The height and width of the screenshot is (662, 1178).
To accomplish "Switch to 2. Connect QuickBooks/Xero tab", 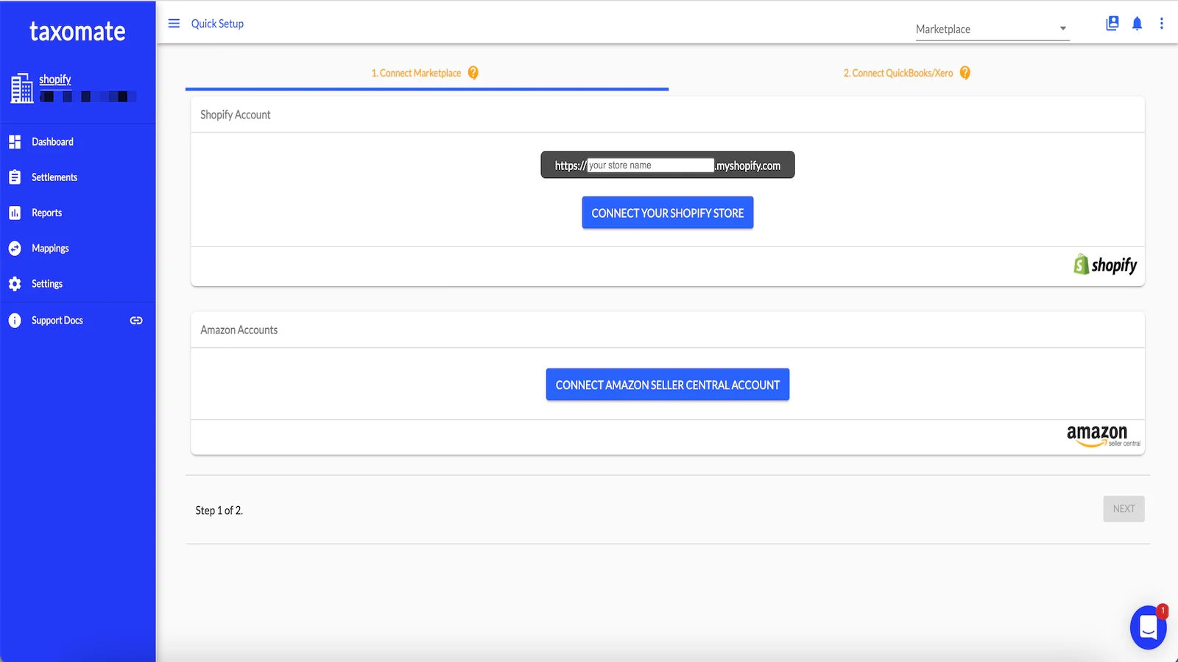I will coord(909,73).
